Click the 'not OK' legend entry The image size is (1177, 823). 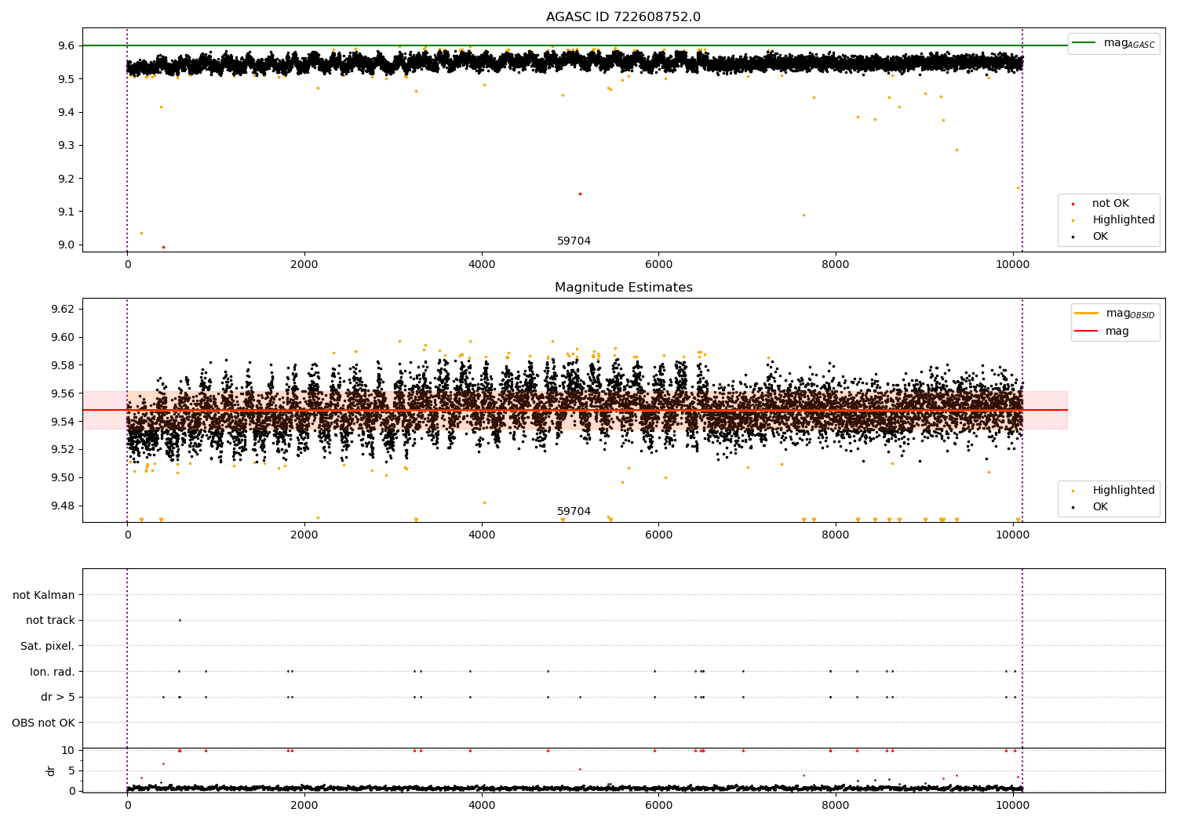[x=1110, y=204]
